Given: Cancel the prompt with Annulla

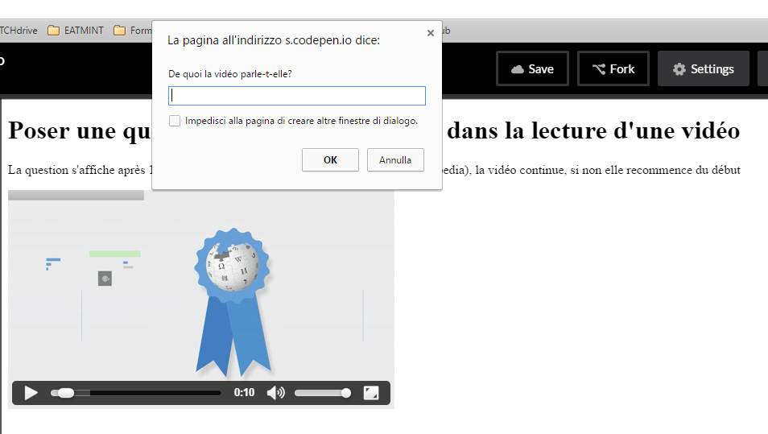Looking at the screenshot, I should click(x=395, y=159).
